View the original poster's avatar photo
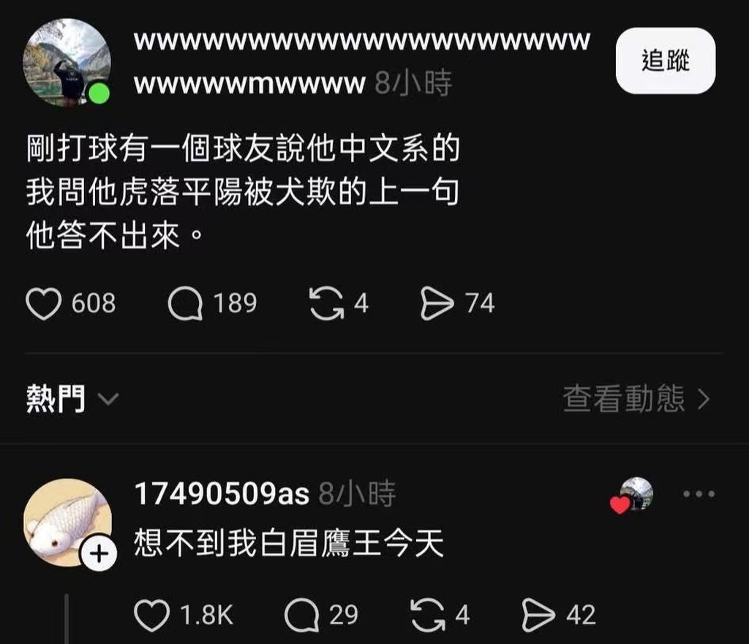The height and width of the screenshot is (644, 749). pyautogui.click(x=67, y=62)
